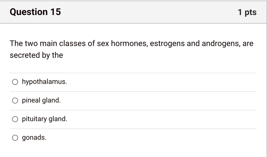Mark the pituitary gland radio circle
Screen dimensions: 267x157
pyautogui.click(x=15, y=119)
